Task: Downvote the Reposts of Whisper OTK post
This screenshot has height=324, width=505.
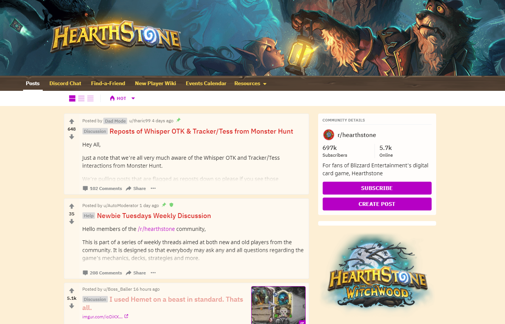Action: 71,137
